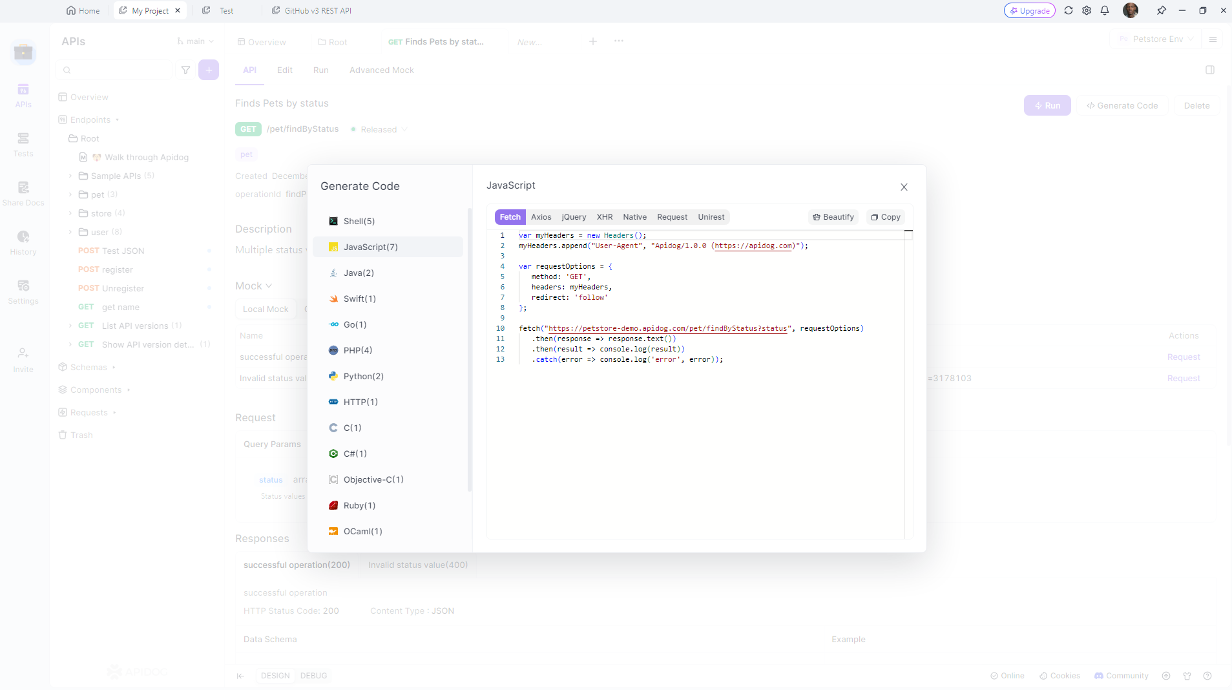This screenshot has width=1232, height=690.
Task: Expand List API versions entry
Action: (x=70, y=326)
